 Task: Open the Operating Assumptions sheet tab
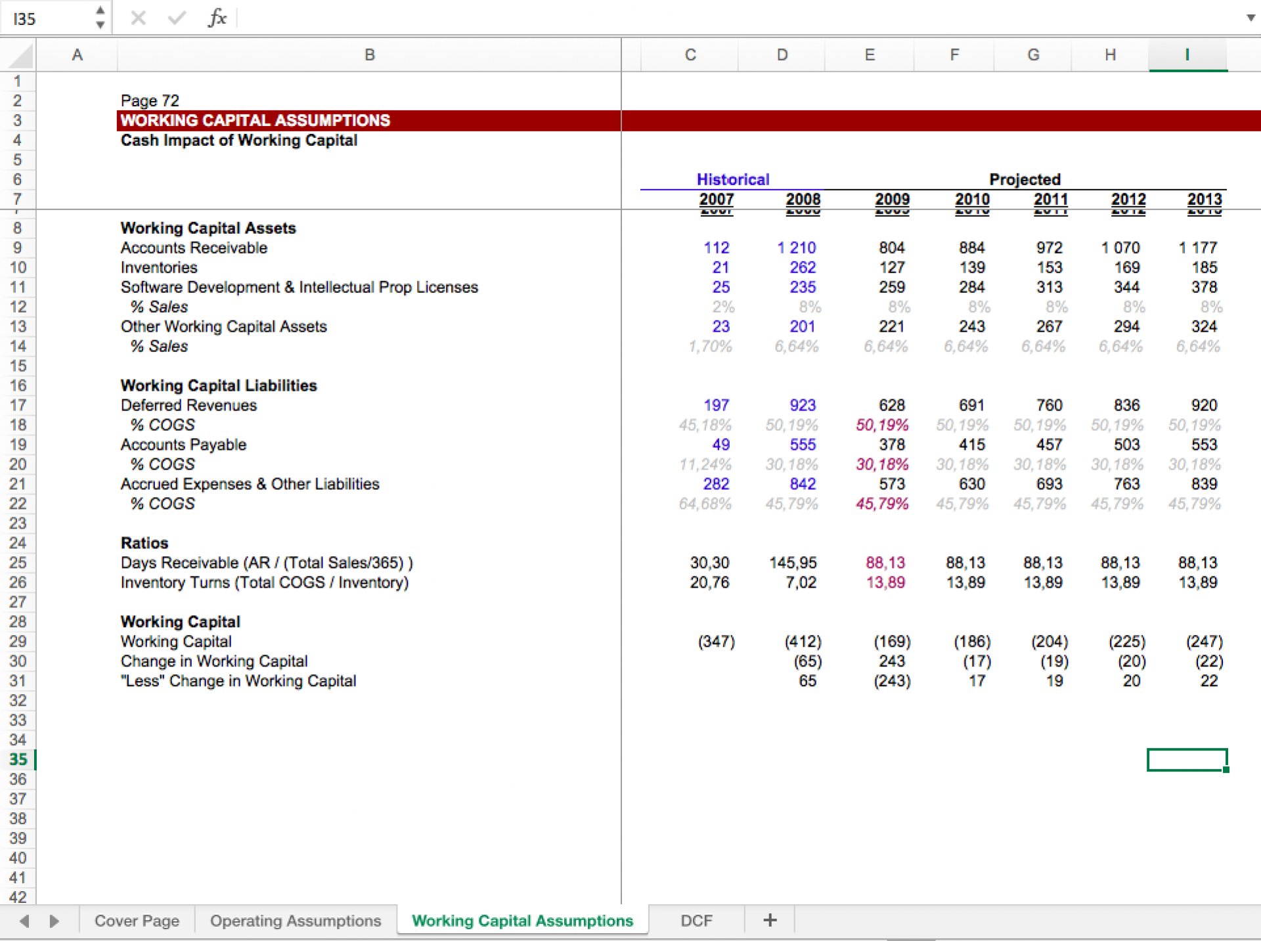click(x=296, y=921)
